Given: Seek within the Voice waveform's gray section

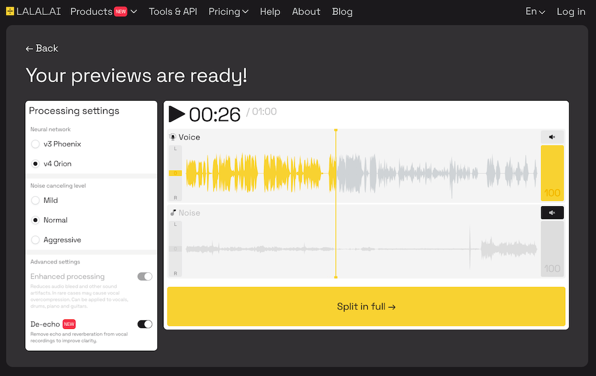Looking at the screenshot, I should pyautogui.click(x=437, y=173).
